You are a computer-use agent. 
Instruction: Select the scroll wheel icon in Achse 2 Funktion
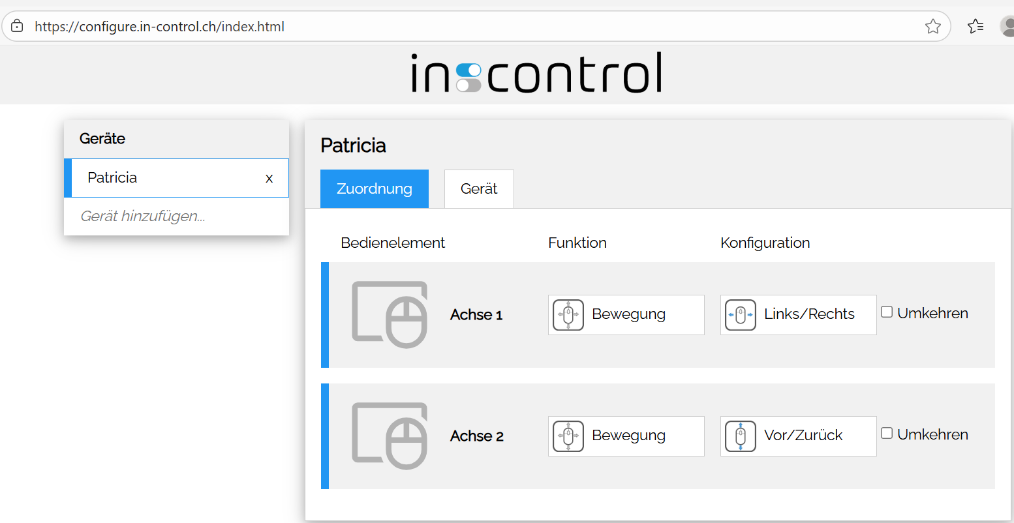(568, 436)
